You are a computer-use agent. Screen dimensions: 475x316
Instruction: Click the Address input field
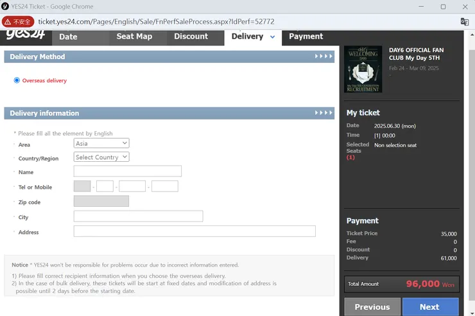pyautogui.click(x=194, y=231)
